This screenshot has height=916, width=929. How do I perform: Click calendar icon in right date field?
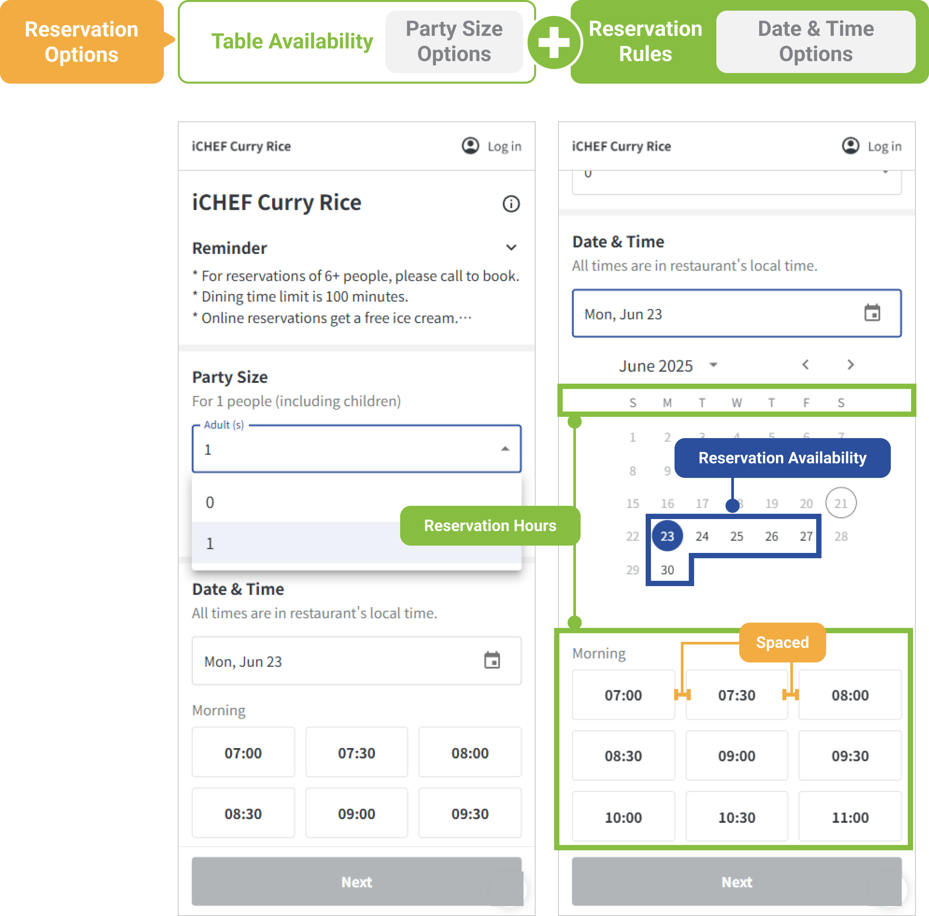[872, 313]
